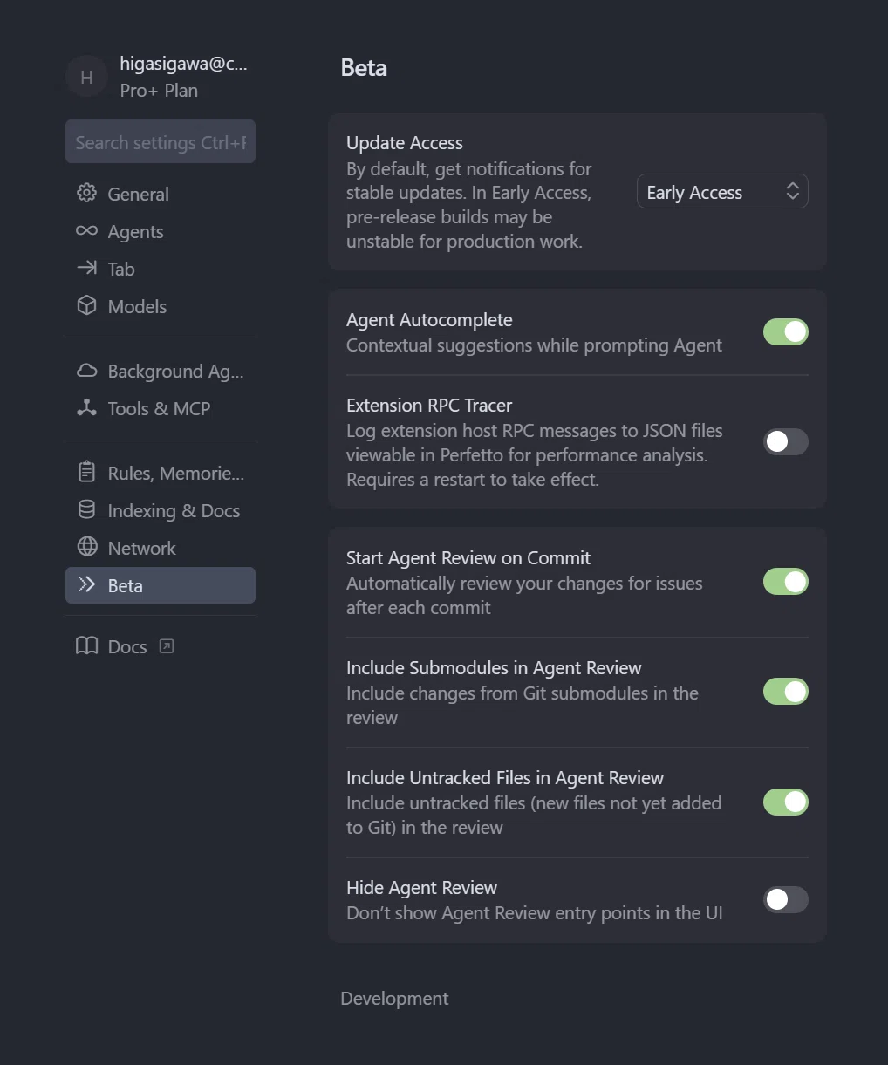The height and width of the screenshot is (1065, 888).
Task: Select the Rules, Memories clipboard icon
Action: 86,472
